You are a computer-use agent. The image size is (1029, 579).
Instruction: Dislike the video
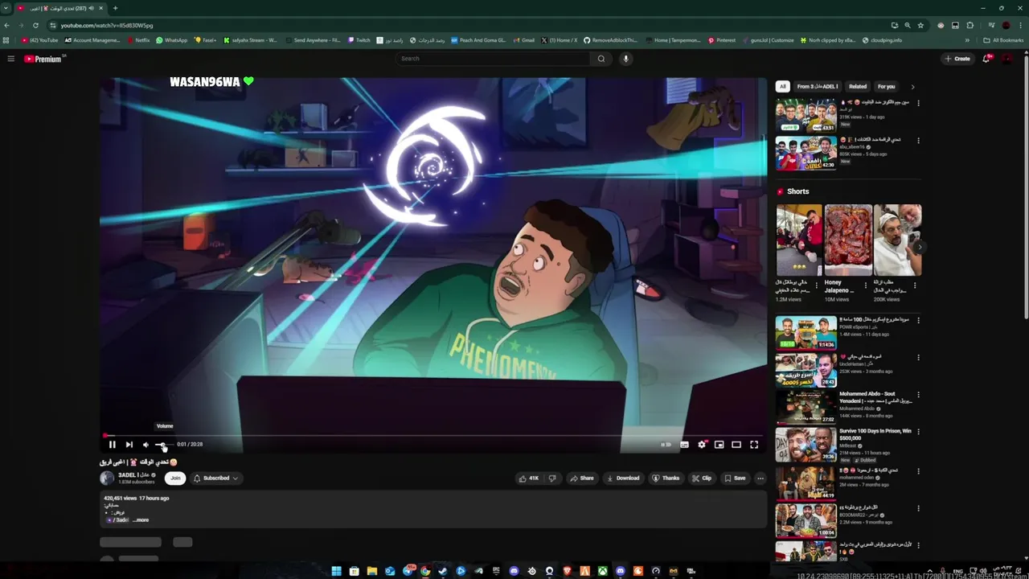pos(551,478)
